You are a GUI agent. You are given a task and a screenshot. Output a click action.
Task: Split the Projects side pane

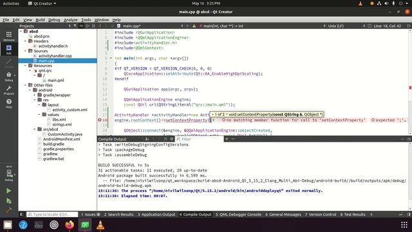[88, 26]
